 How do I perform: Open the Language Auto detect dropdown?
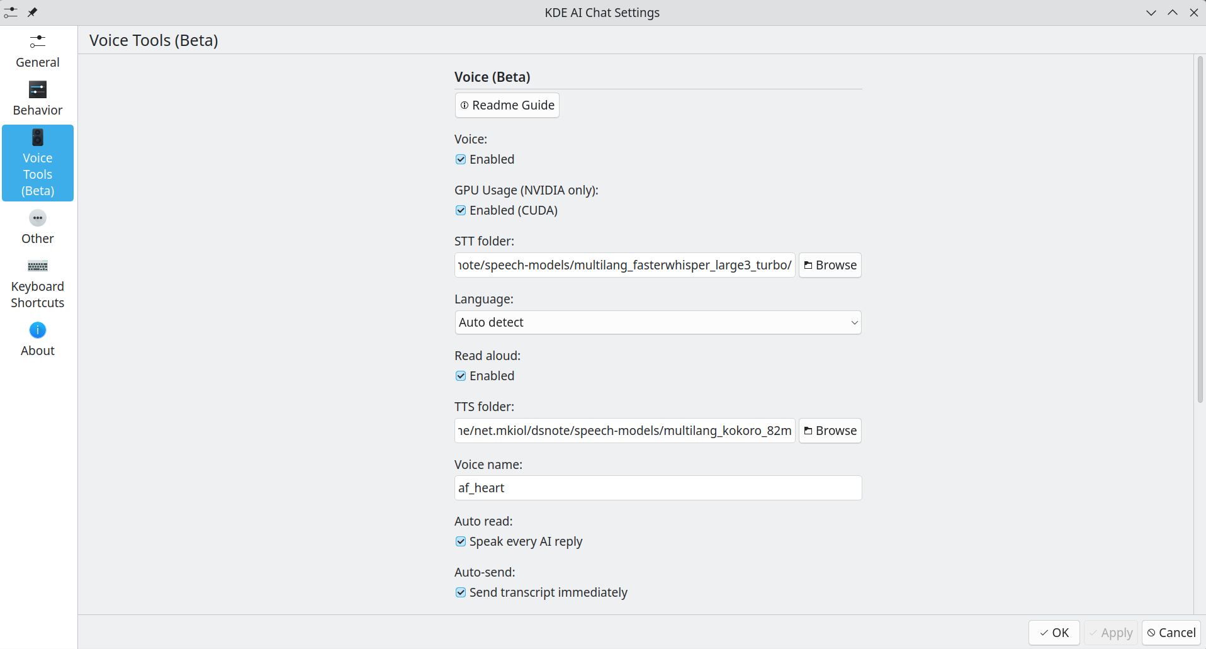[x=658, y=322]
